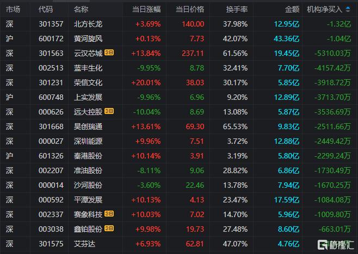Click the 上实发展 stock name
The width and height of the screenshot is (358, 254).
[88, 97]
